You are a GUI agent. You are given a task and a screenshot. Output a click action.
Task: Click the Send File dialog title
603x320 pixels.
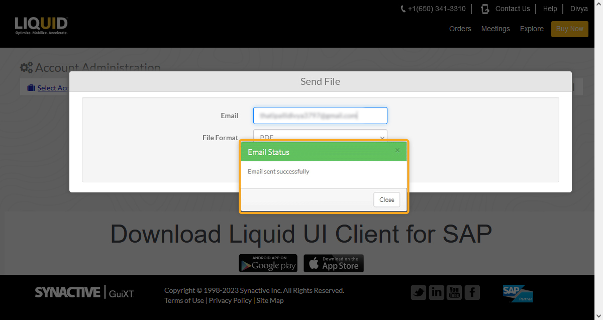click(x=320, y=81)
